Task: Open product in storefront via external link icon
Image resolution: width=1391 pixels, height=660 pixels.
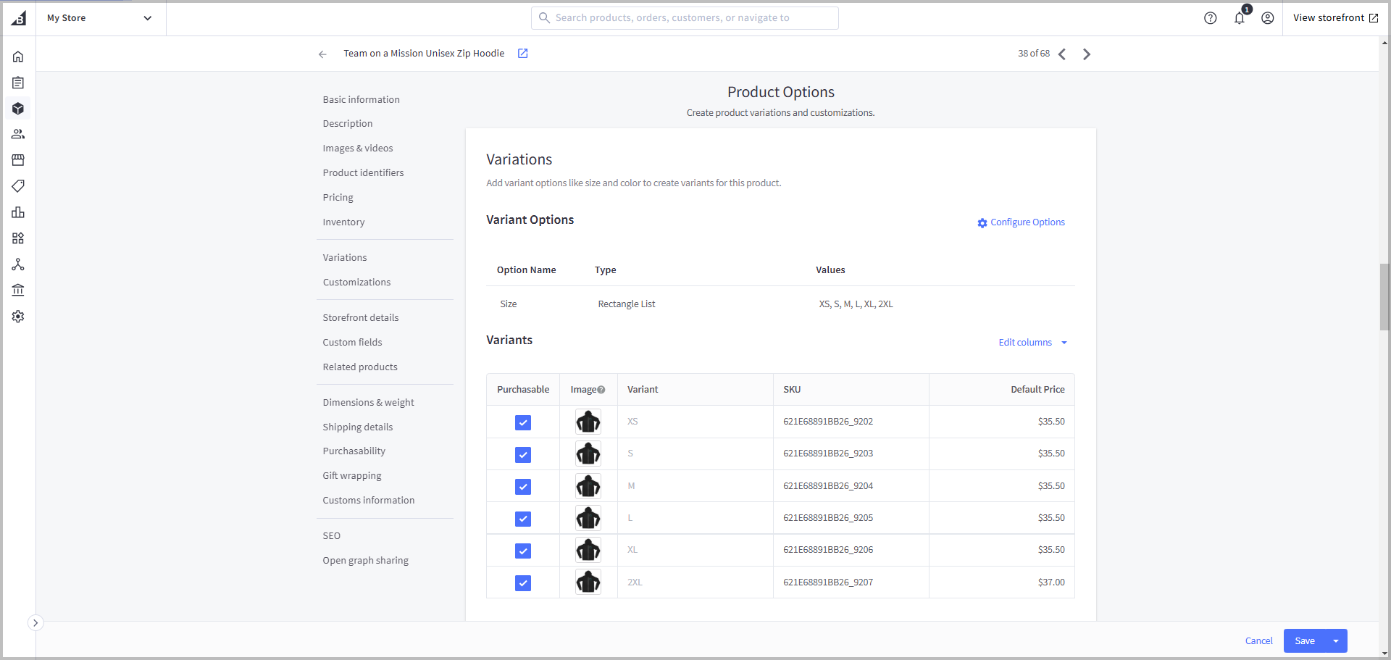Action: 522,54
